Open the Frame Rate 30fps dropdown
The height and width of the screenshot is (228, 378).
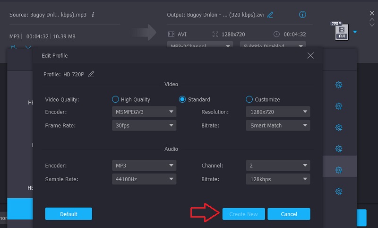point(144,125)
